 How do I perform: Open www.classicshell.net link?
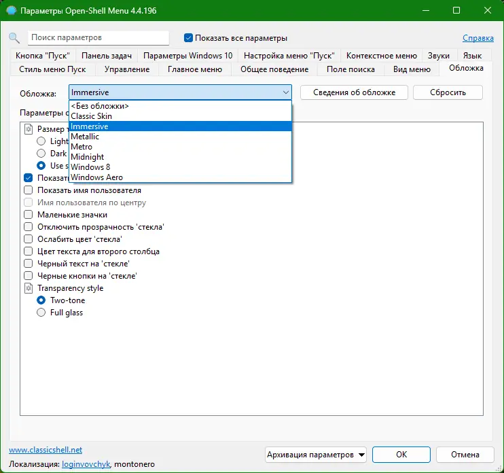[46, 450]
